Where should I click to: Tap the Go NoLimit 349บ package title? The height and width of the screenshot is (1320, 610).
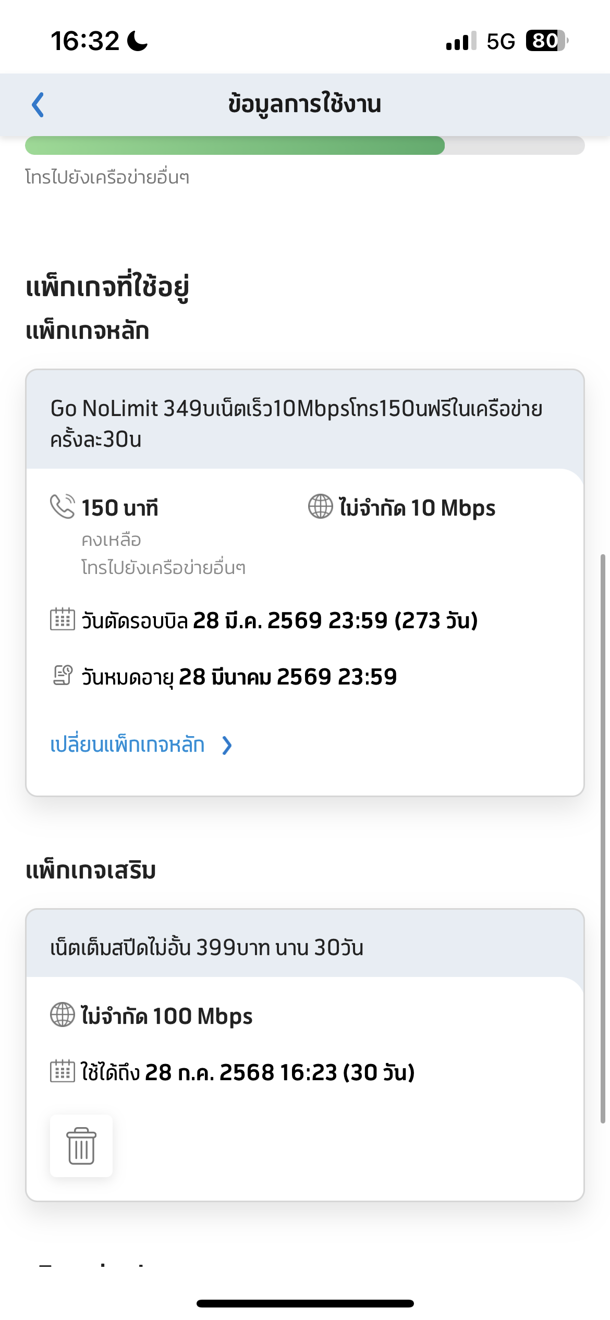tap(296, 423)
